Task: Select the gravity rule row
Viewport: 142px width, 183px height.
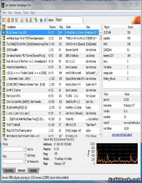Action: pos(122,99)
